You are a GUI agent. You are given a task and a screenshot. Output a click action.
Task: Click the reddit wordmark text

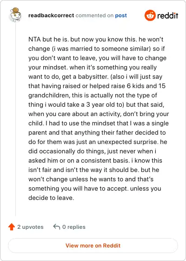167,16
